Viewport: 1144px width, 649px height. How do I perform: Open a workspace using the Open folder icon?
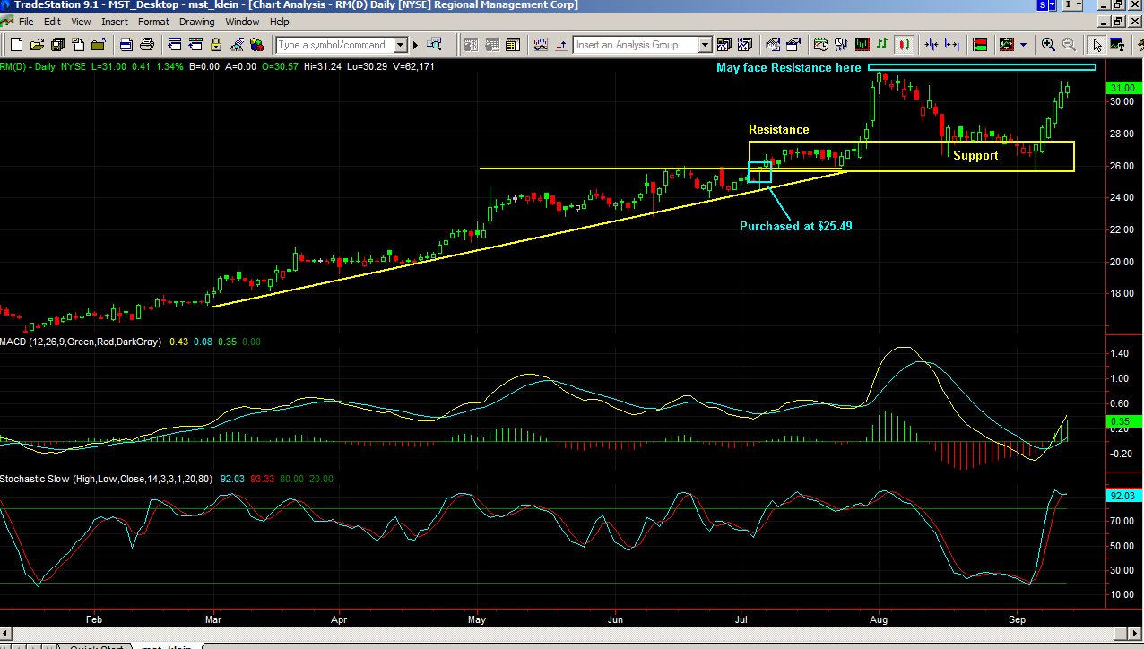click(36, 43)
